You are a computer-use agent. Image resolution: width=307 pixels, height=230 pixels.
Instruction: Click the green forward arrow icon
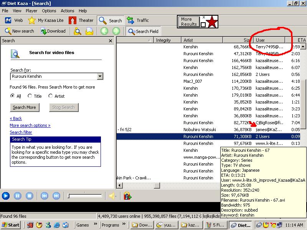(x=116, y=31)
